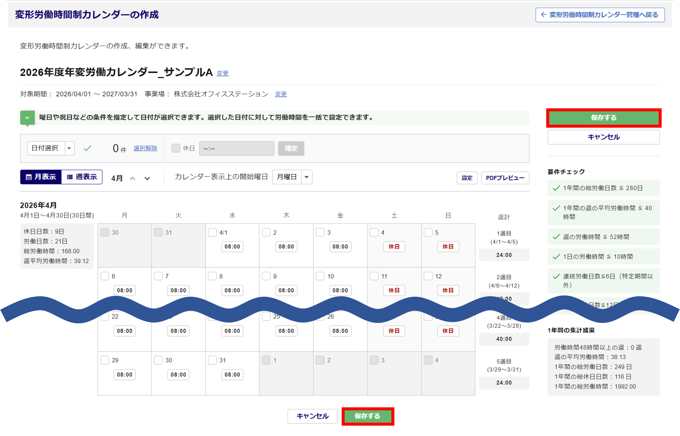
Task: Select the checkbox for day 12
Action: coord(428,276)
